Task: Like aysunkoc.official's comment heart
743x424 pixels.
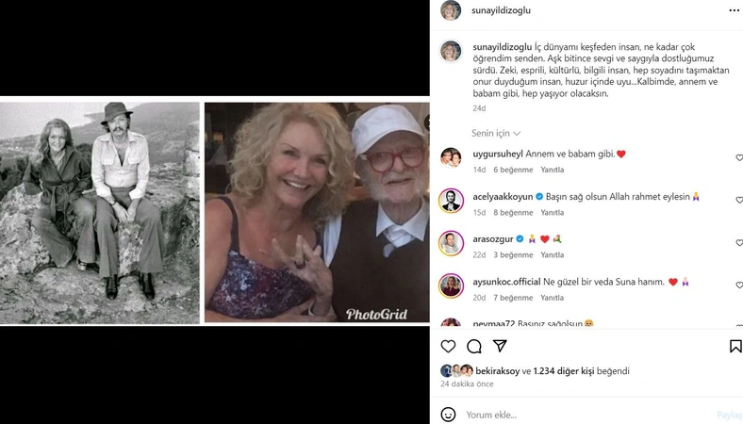Action: 738,285
